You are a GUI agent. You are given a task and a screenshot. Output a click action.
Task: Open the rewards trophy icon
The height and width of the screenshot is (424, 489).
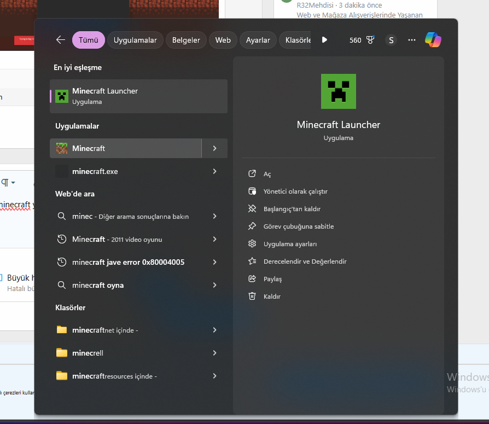pos(370,40)
